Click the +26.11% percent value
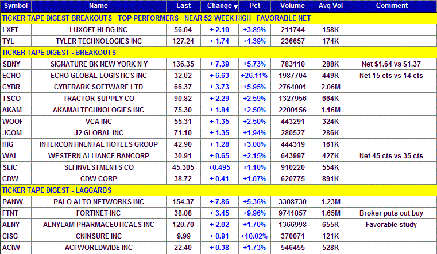Viewport: 437px width, 254px height. pyautogui.click(x=254, y=75)
